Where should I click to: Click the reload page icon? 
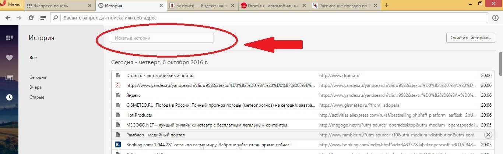[x=31, y=18]
